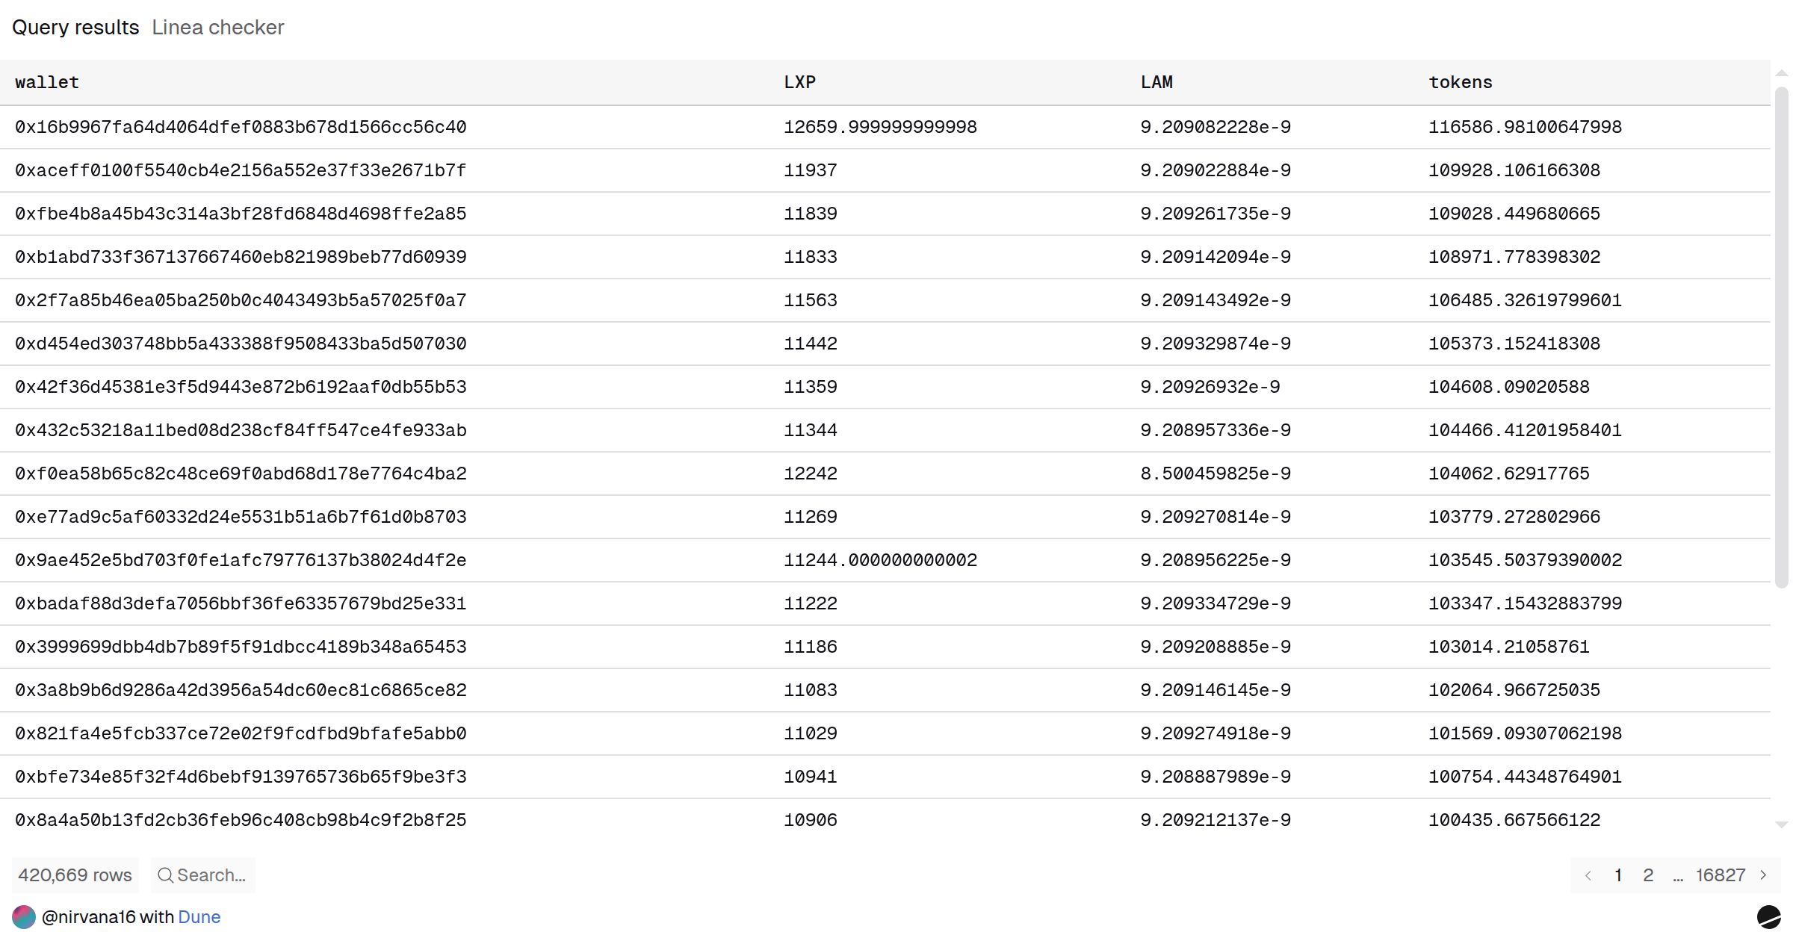Jump to last page 16827
Screen dimensions: 1793x941
tap(1720, 875)
